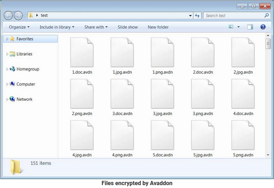
Task: Open the view options dropdown arrow
Action: (239, 27)
